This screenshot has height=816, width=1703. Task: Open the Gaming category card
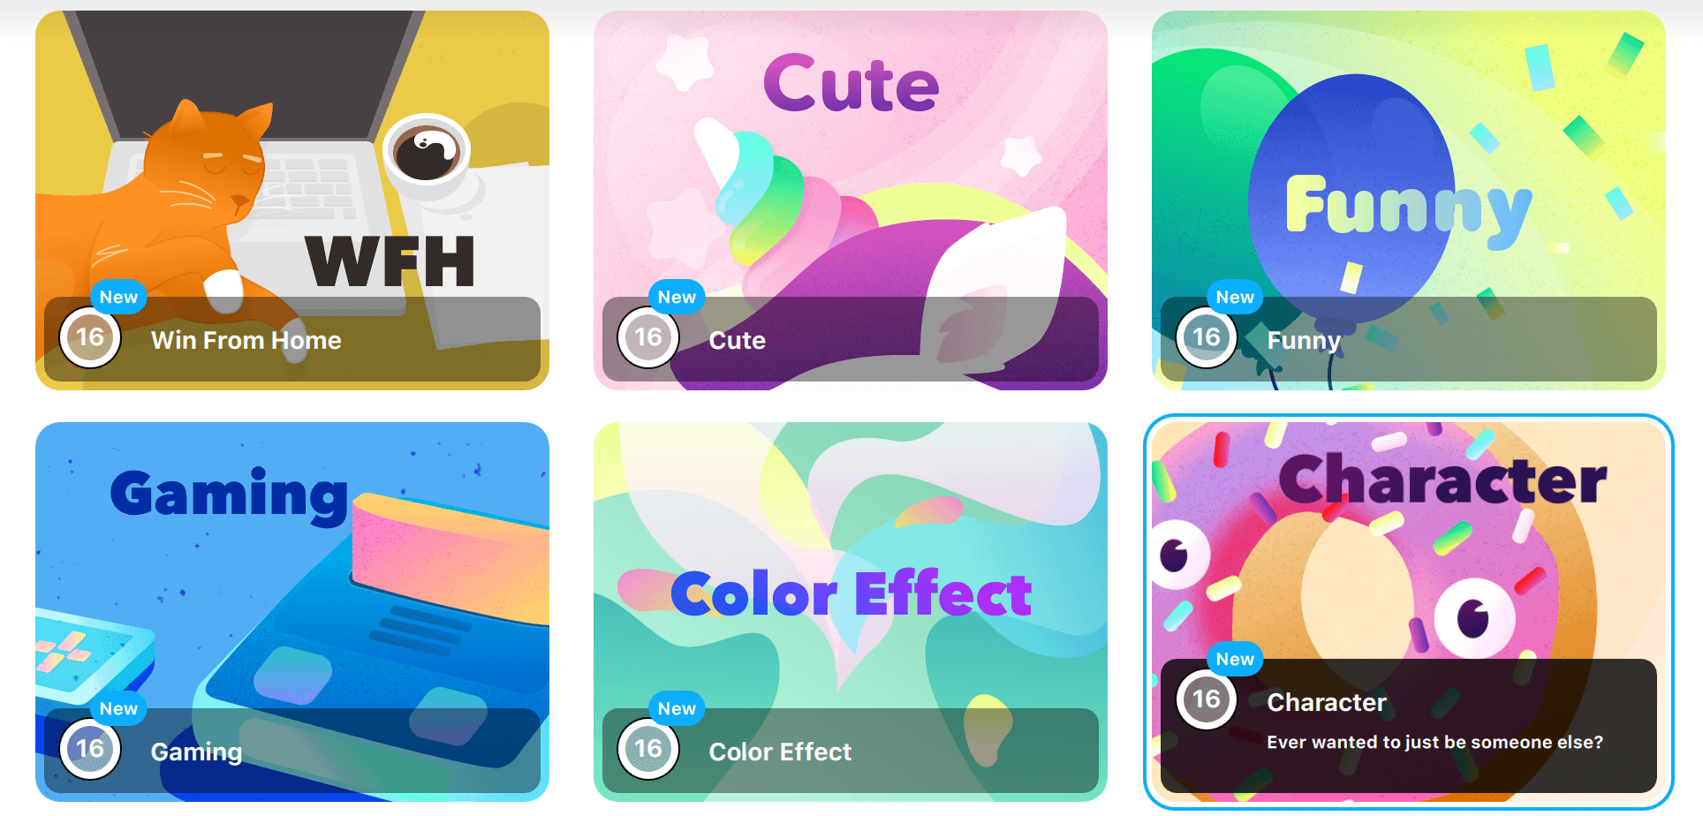(292, 612)
